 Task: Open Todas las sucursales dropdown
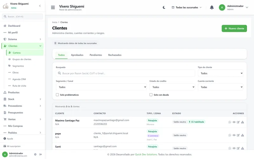187,7
